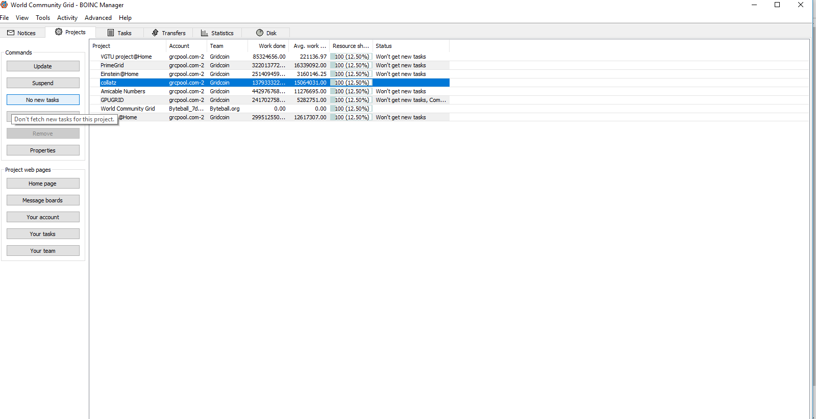The image size is (816, 419).
Task: Click the average work value 11276695.00
Action: pyautogui.click(x=310, y=91)
